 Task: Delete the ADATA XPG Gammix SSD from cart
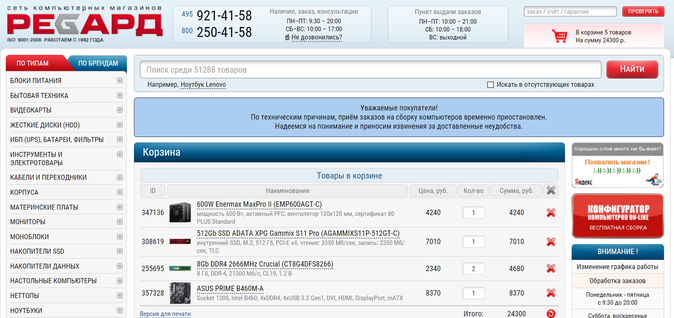(551, 242)
